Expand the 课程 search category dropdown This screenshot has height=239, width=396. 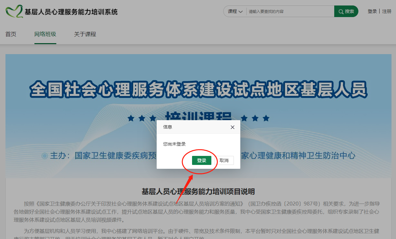[x=235, y=11]
